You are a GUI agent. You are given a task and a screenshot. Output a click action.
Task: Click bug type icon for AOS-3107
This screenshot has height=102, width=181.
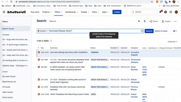click(39, 52)
